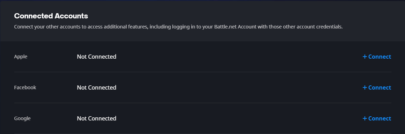405x134 pixels.
Task: Click the word Connect in the Facebook row
Action: point(380,87)
